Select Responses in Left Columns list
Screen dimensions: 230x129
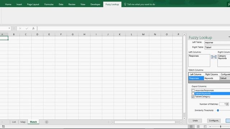tap(194, 56)
